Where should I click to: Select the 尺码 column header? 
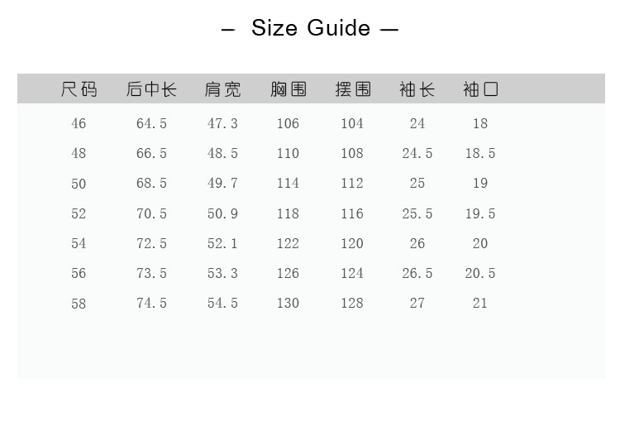point(79,89)
